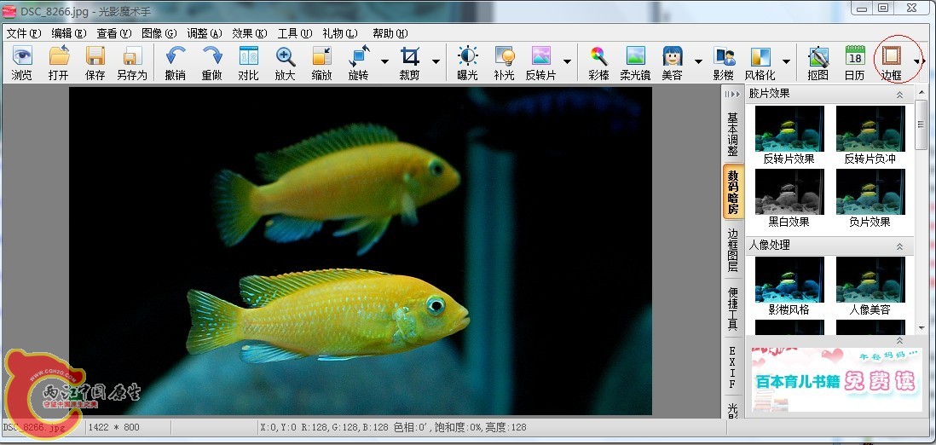Click the 边框 frame tool
The image size is (936, 445).
point(891,63)
